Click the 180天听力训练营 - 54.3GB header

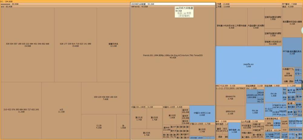(173, 4)
